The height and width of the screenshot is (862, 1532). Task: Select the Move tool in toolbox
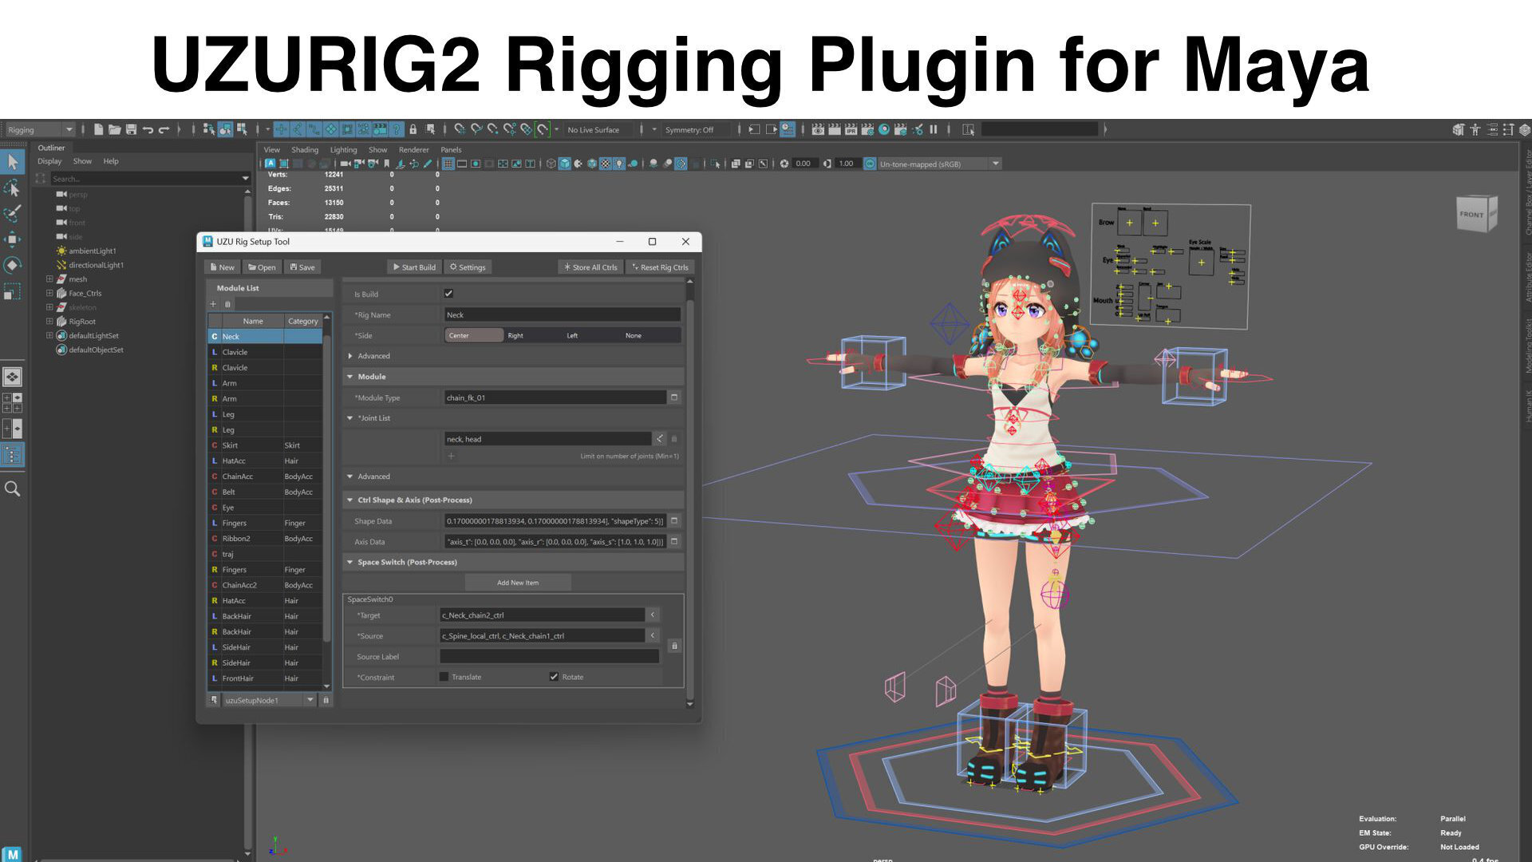[13, 239]
